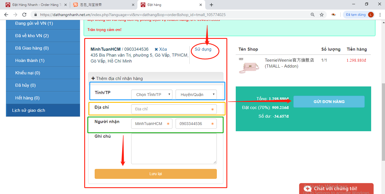Screen dimensions: 385x194
Task: Open Chrome menu three-dots icon
Action: (x=379, y=15)
